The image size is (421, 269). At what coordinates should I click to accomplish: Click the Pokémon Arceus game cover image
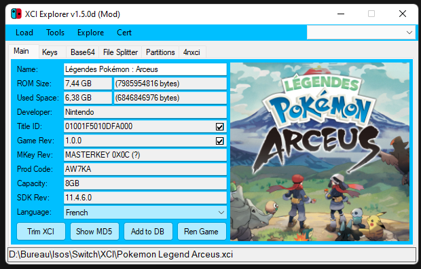(x=320, y=152)
